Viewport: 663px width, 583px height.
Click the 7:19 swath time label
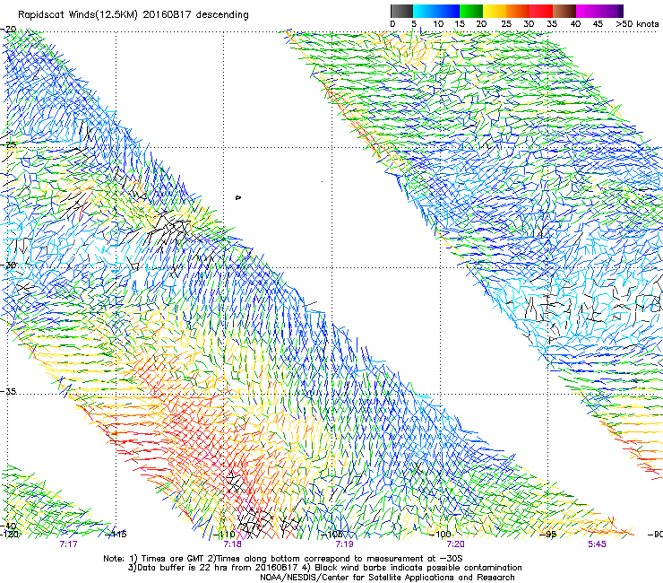pyautogui.click(x=344, y=544)
